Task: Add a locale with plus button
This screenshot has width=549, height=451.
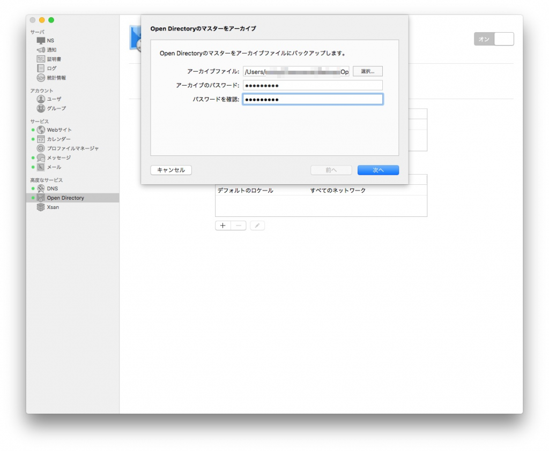Action: [x=222, y=225]
